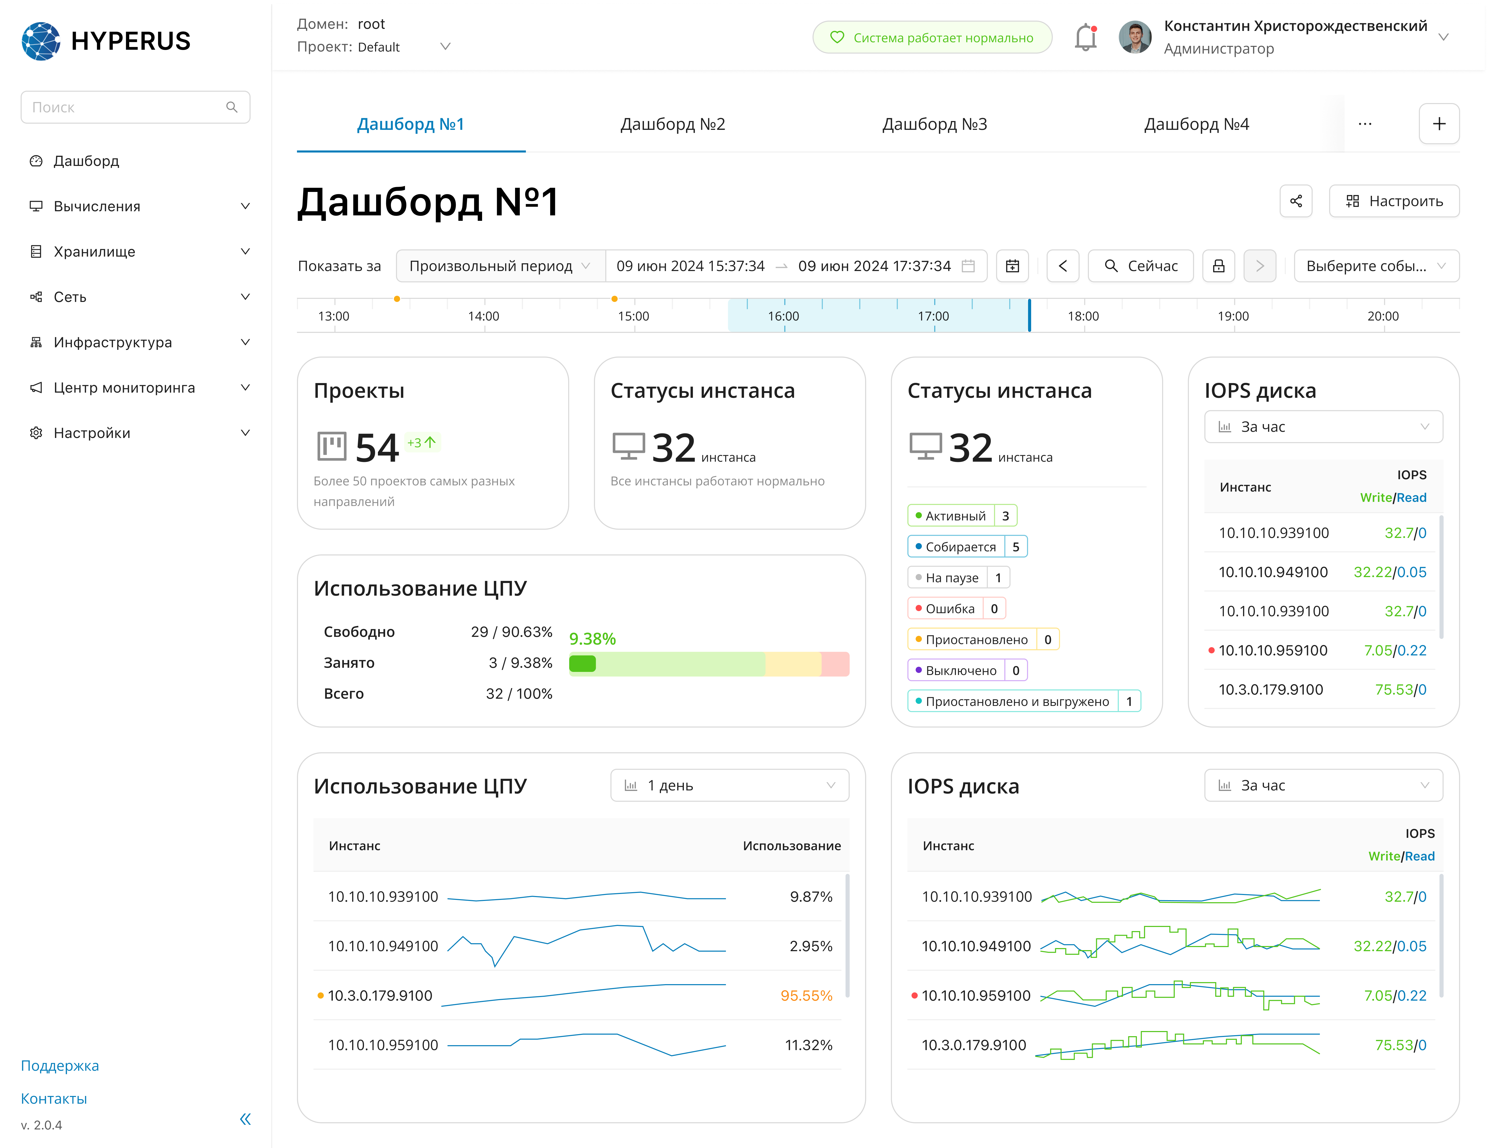The height and width of the screenshot is (1148, 1490).
Task: Expand the Настройки menu chevron
Action: (246, 433)
